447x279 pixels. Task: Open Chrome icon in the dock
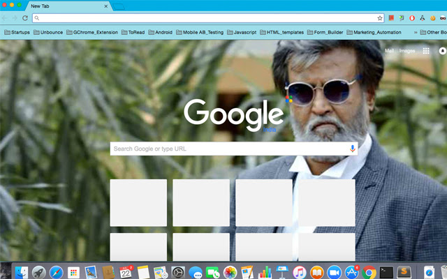(369, 273)
